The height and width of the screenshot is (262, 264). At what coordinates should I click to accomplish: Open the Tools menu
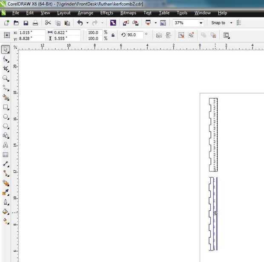tap(182, 13)
